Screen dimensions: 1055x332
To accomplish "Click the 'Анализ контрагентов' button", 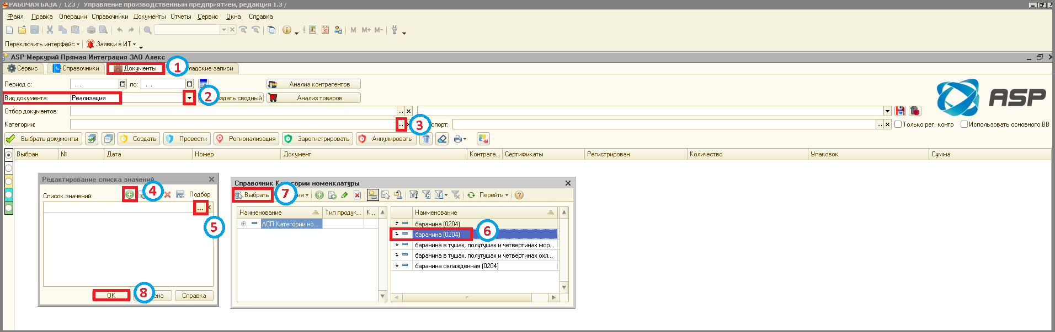I will 313,84.
